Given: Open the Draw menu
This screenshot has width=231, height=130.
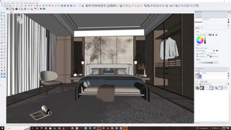Looking at the screenshot, I should 17,3.
